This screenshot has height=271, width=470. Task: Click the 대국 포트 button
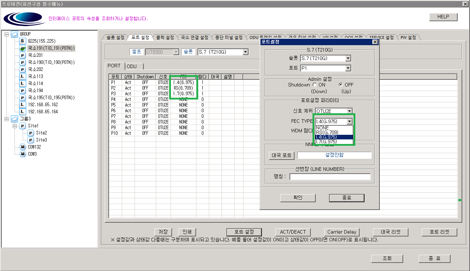[282, 156]
